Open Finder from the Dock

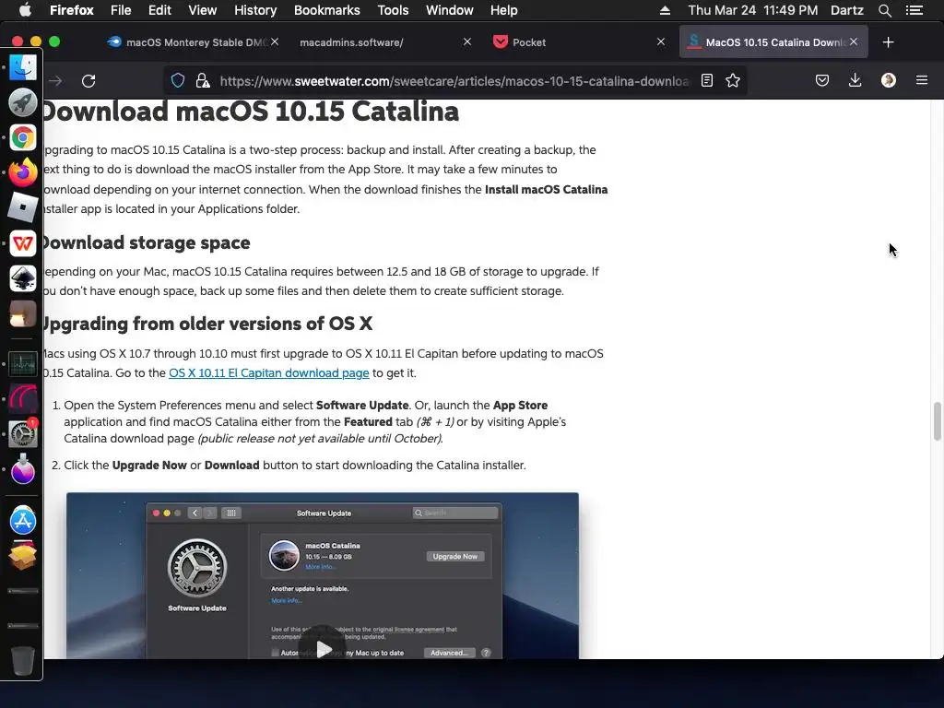tap(23, 67)
